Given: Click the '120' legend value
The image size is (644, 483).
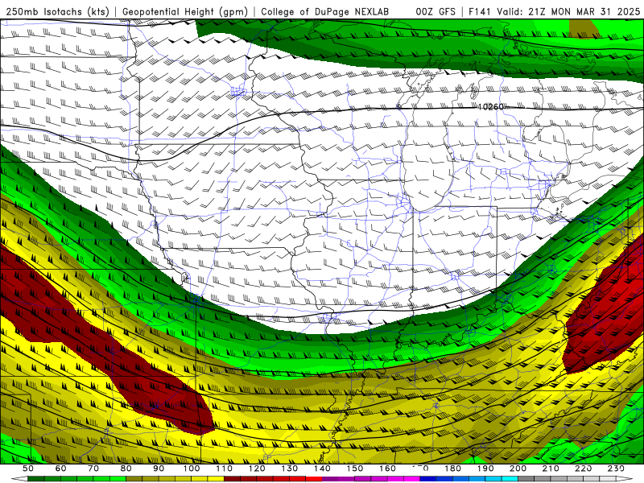Looking at the screenshot, I should coord(257,469).
